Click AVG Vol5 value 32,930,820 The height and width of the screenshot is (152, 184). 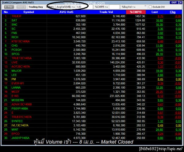(79, 62)
